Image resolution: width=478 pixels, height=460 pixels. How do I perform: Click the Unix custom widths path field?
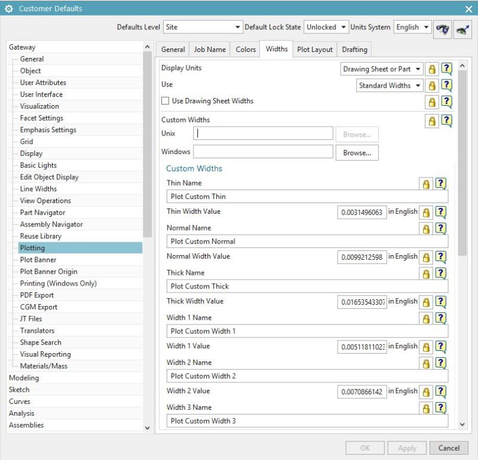point(263,133)
